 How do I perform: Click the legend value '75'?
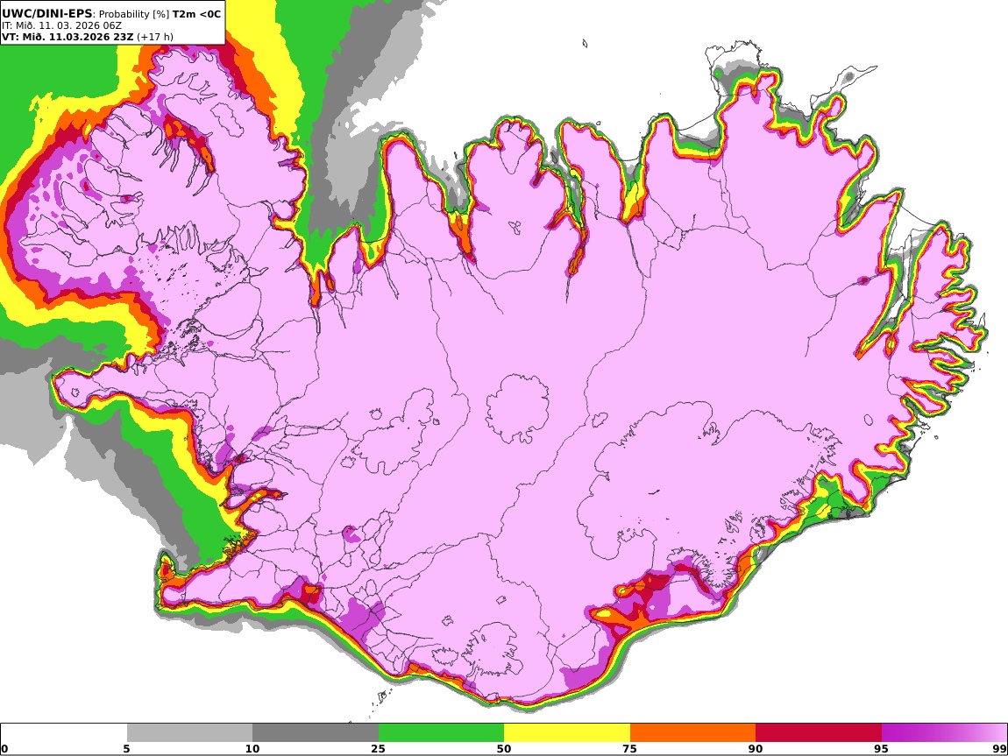629,748
